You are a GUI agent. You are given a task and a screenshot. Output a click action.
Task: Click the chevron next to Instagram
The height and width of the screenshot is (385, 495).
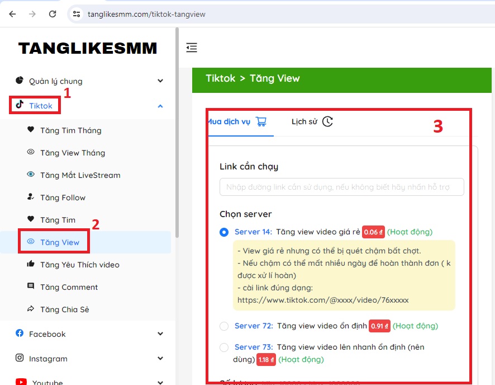click(x=160, y=359)
